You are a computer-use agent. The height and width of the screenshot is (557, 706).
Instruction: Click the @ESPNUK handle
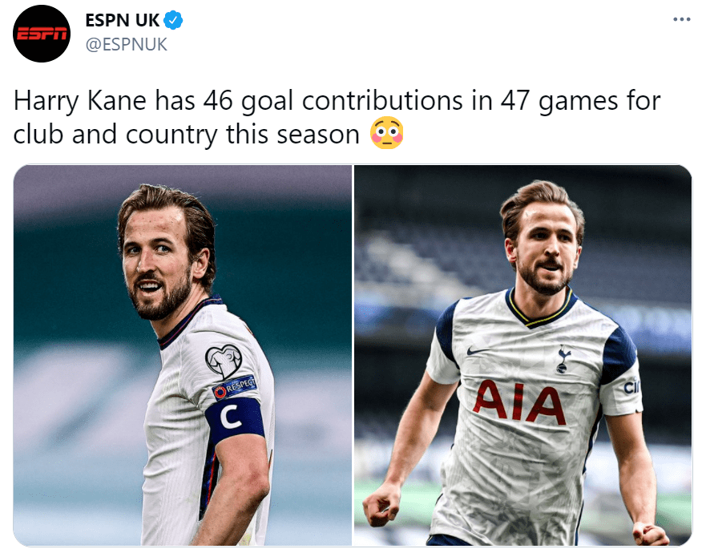coord(126,44)
